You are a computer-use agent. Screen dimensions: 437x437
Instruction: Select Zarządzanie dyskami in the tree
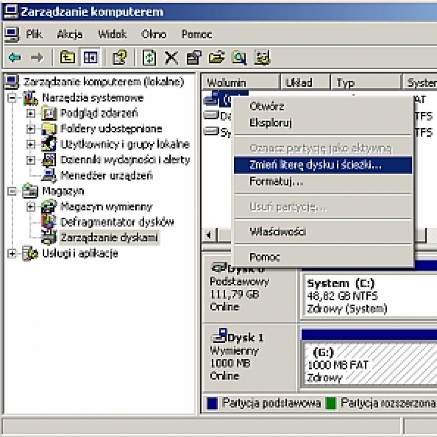point(109,237)
